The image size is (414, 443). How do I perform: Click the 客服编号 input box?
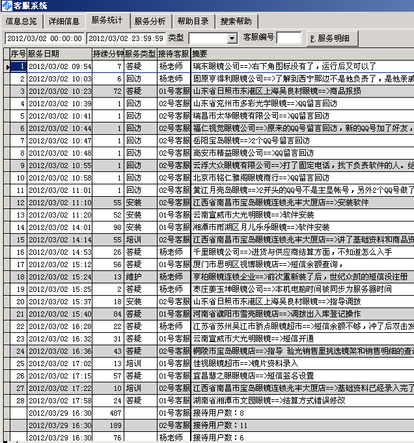[x=288, y=38]
